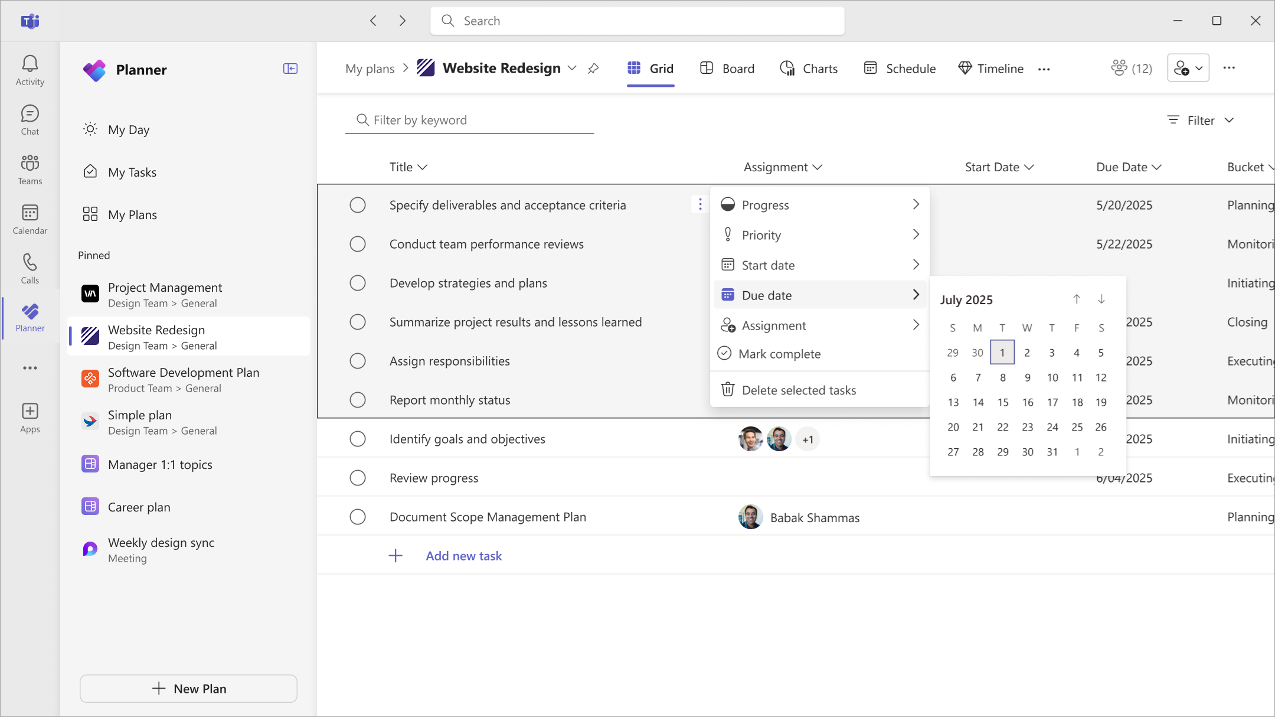Click the calendar's next month arrow
The height and width of the screenshot is (717, 1275).
(1101, 299)
